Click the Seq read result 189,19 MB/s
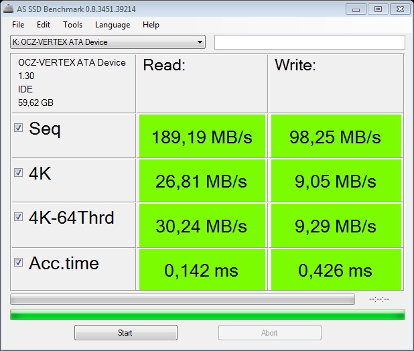The image size is (414, 351). click(x=202, y=136)
